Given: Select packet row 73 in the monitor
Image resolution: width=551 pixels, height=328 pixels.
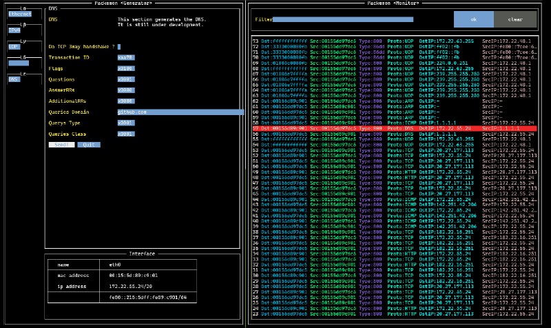Looking at the screenshot, I should (x=395, y=41).
